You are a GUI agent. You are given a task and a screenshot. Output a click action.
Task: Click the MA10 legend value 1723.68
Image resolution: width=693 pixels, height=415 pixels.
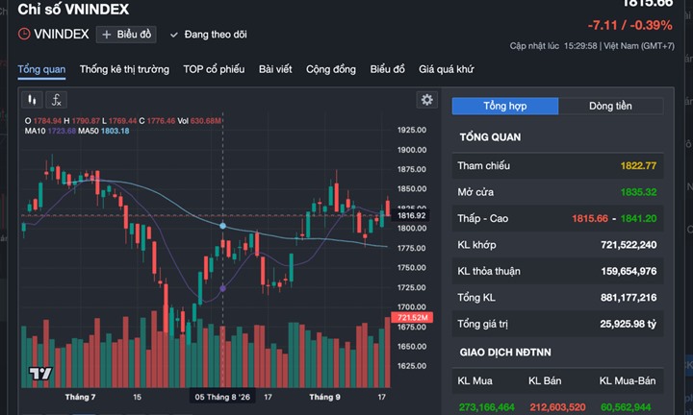tap(62, 131)
